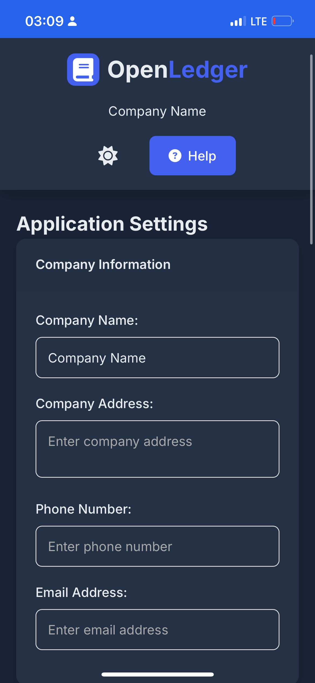The width and height of the screenshot is (315, 683).
Task: Tap the Company Information section header
Action: (103, 264)
